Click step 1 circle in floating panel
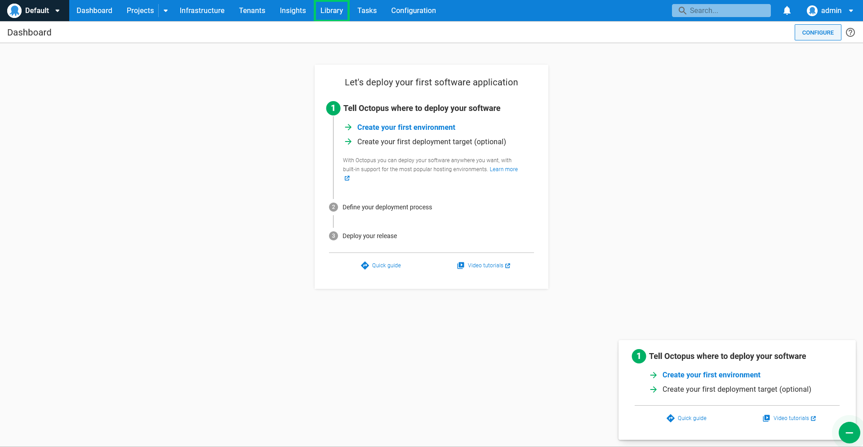863x447 pixels. 639,356
